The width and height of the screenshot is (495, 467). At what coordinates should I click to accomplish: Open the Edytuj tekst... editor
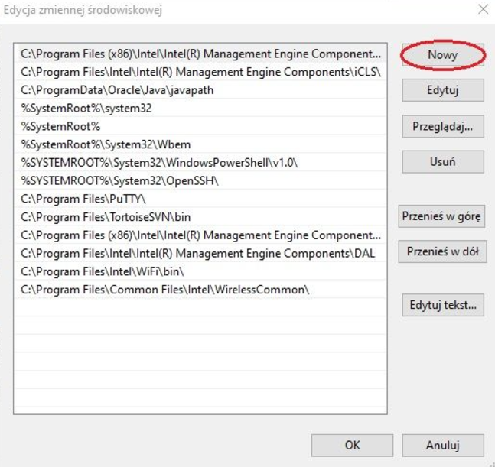coord(442,306)
